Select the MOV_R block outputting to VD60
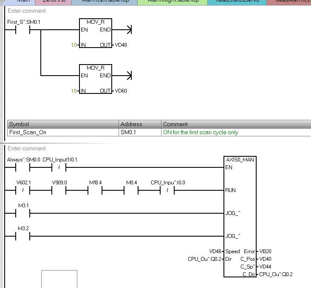The image size is (311, 288). point(95,79)
